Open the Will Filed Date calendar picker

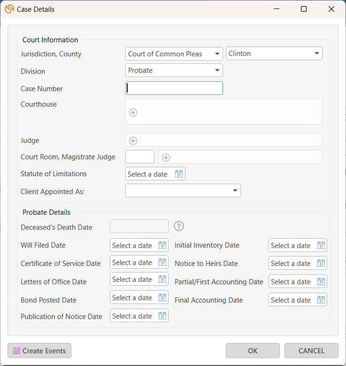(162, 245)
